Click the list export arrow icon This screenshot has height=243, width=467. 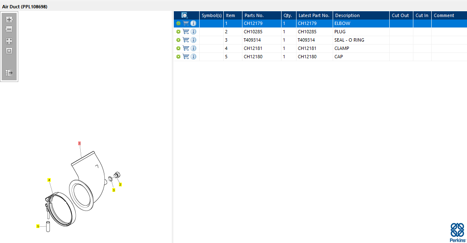(9, 73)
